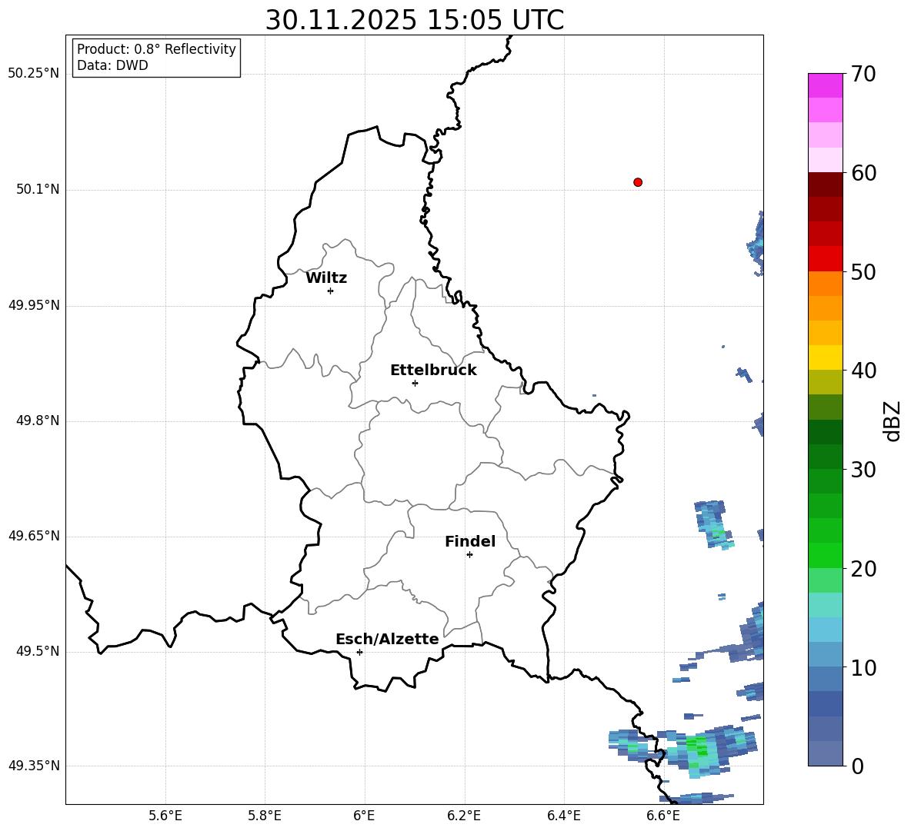This screenshot has width=911, height=831.
Task: Click the 6.4°E longitude label
Action: tap(563, 816)
